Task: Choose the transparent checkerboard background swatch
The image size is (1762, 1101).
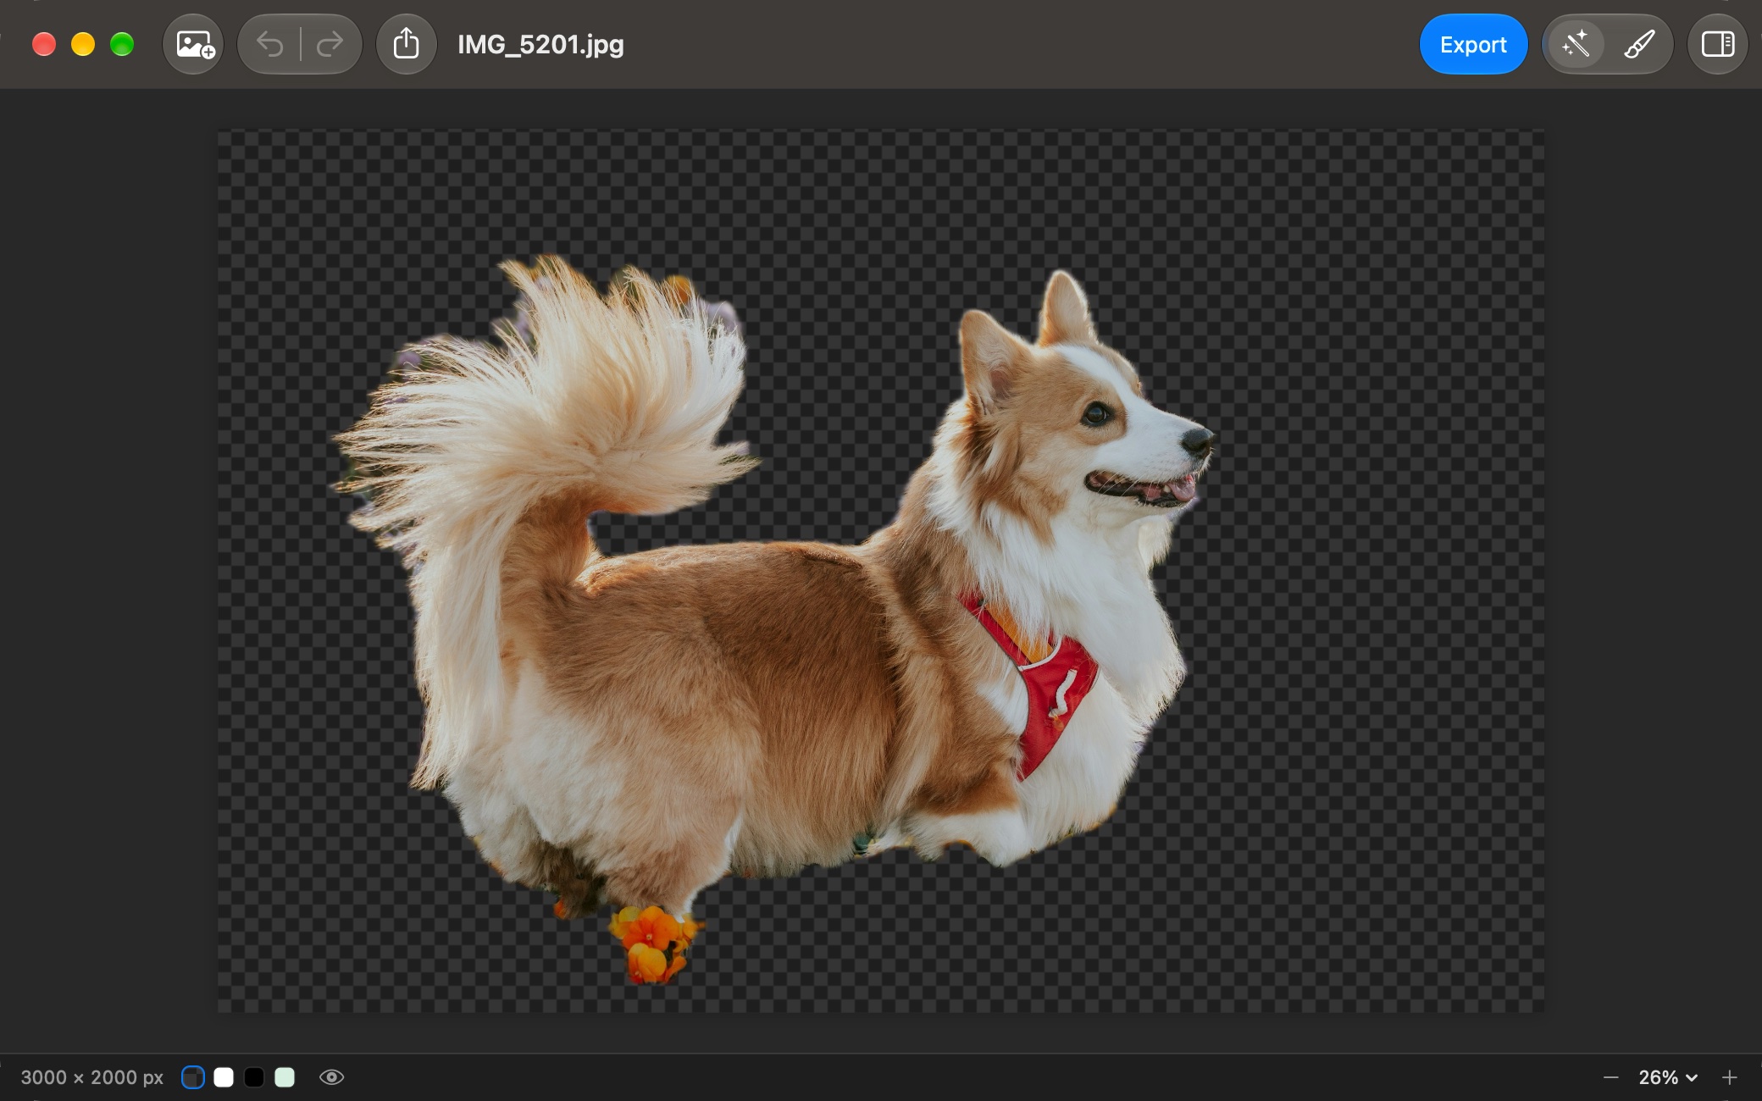Action: [x=193, y=1077]
